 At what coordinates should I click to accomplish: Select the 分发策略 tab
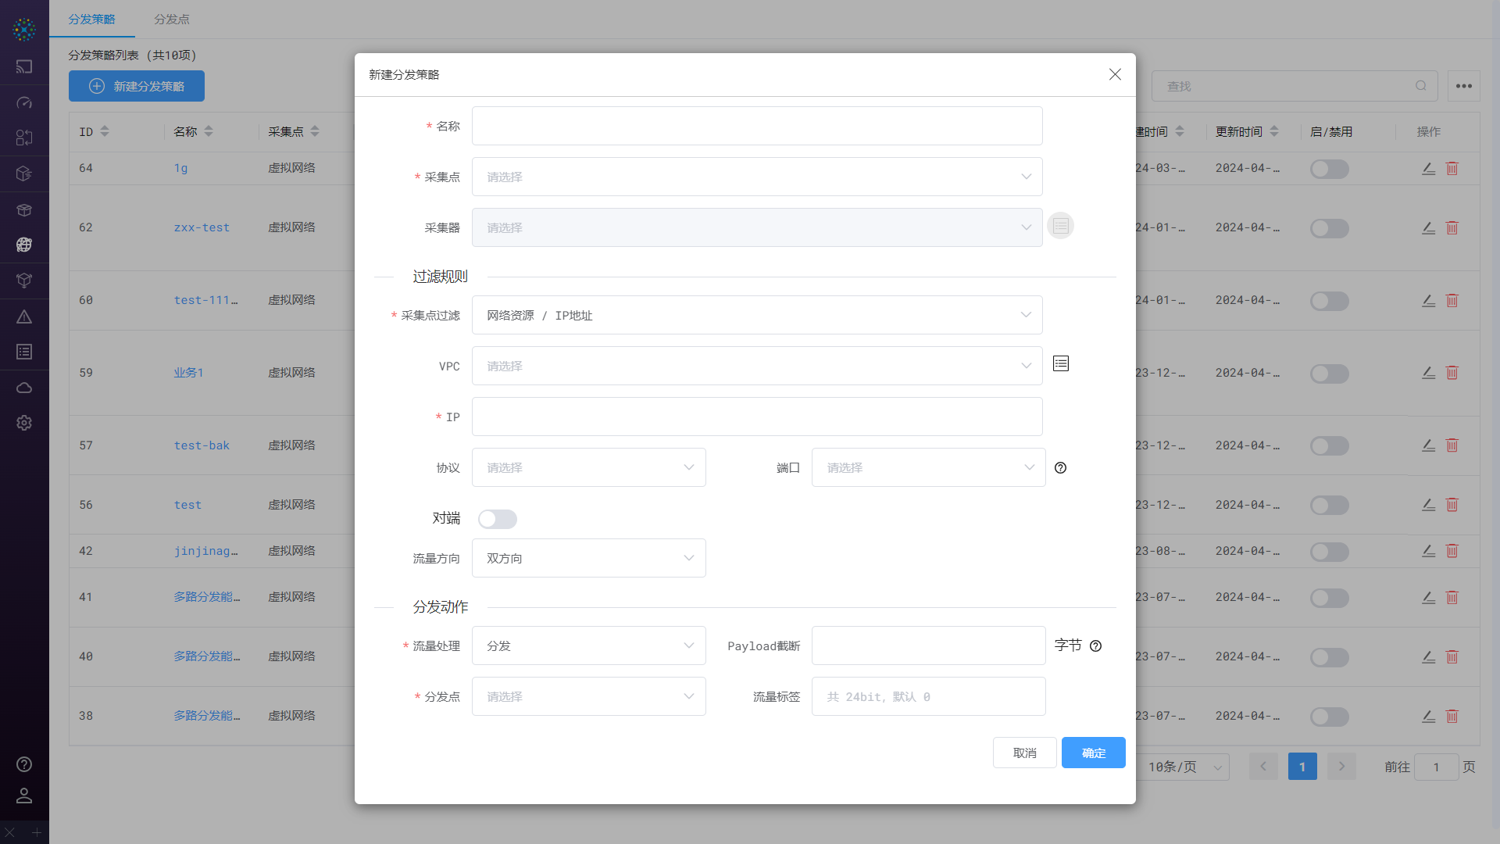pyautogui.click(x=91, y=20)
